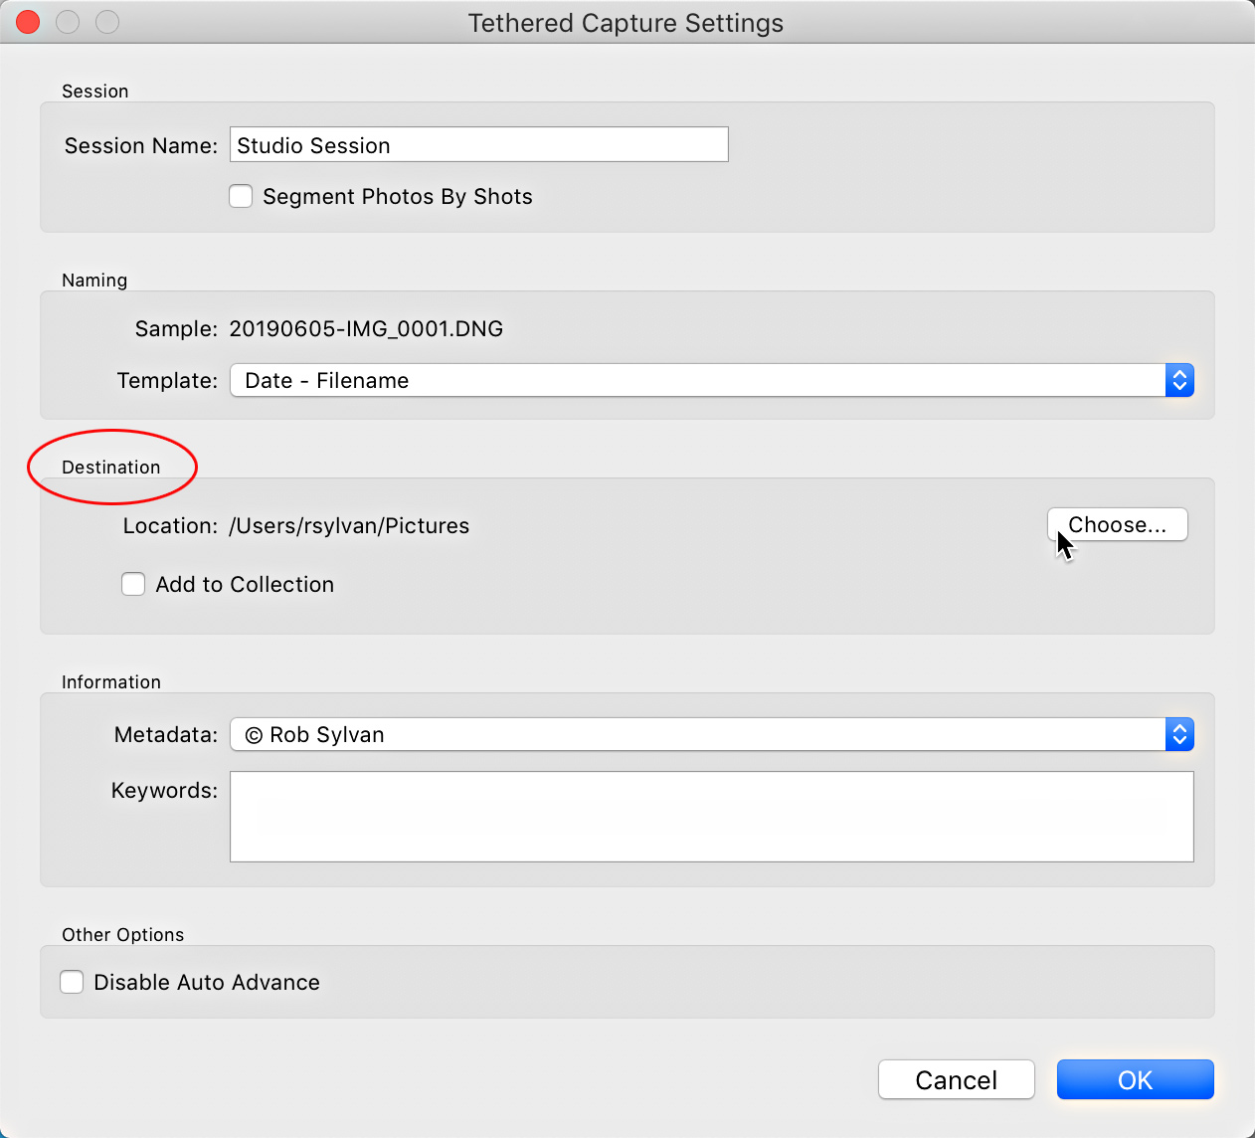This screenshot has width=1255, height=1138.
Task: Click the circled Destination section label
Action: click(x=110, y=467)
